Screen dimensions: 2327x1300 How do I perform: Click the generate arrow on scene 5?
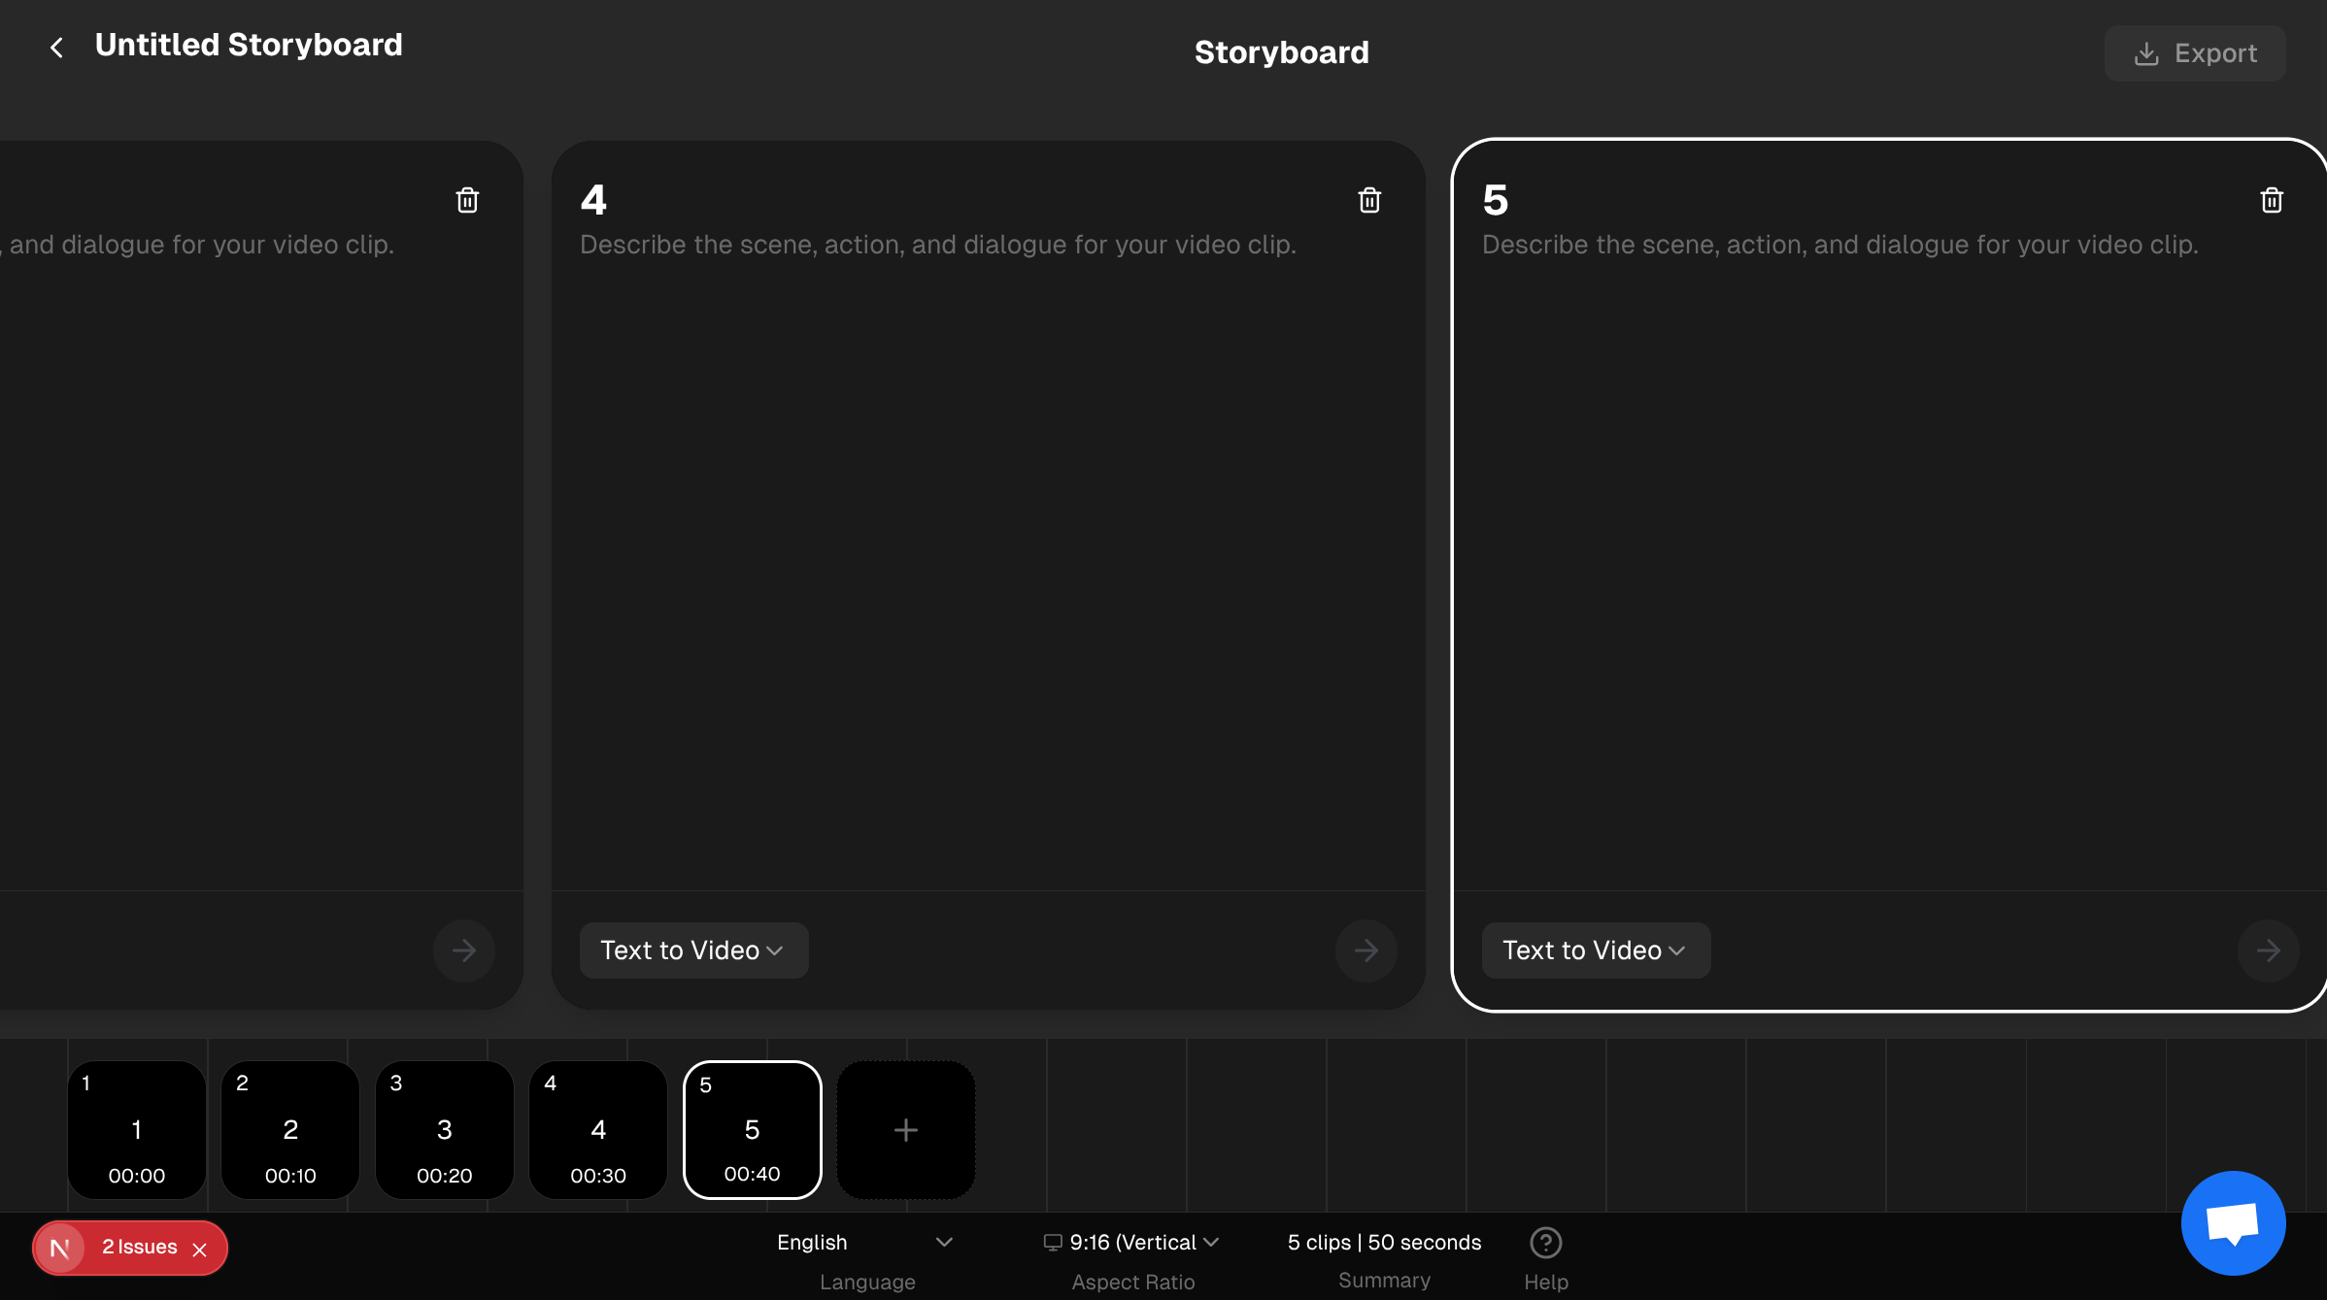(2266, 950)
